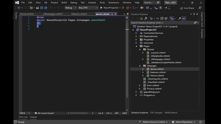Close the about.cshtml tab
Screen dimensions: 221x124
click(115, 14)
